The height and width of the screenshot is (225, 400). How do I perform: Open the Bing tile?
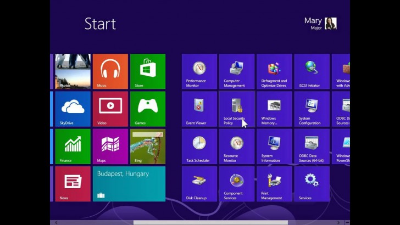[148, 147]
